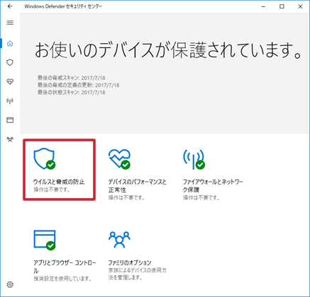Screen dimensions: 310x297
Task: Click the large heart health icon tile
Action: coord(119,159)
